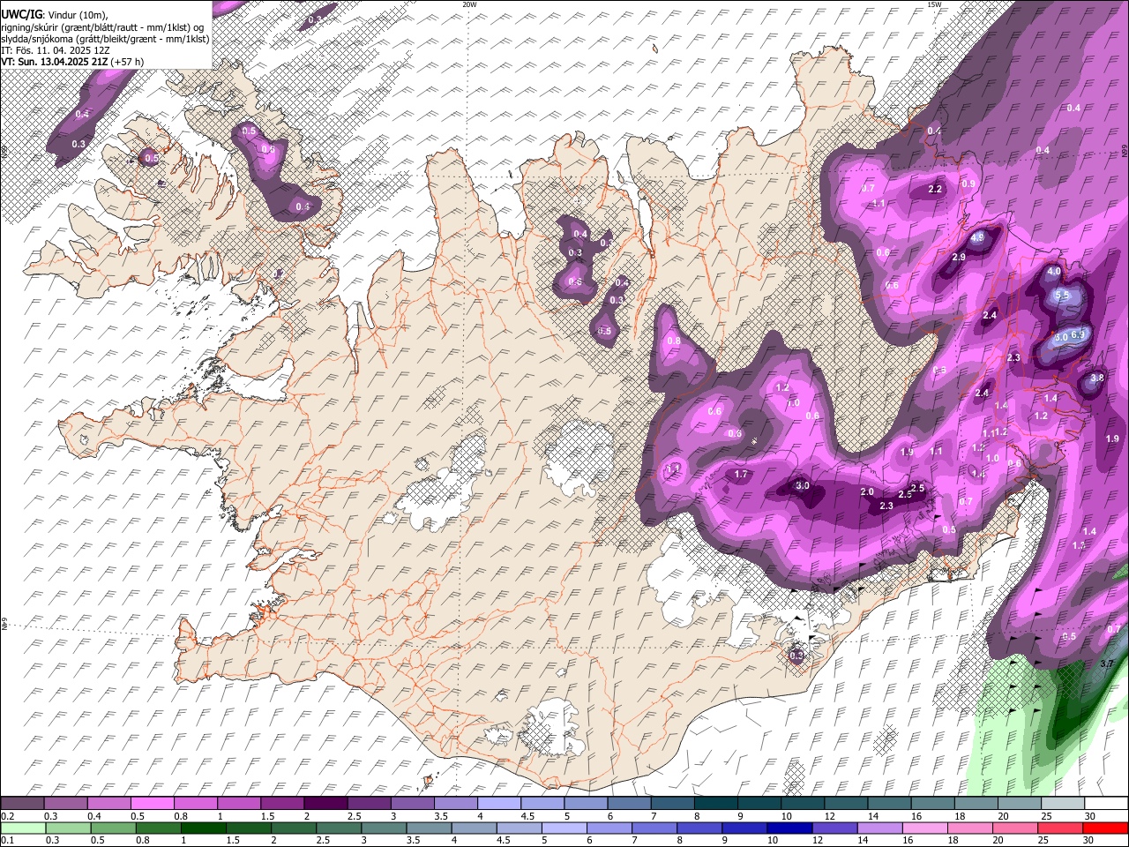This screenshot has width=1129, height=847.
Task: Click the initial time 'IT: Fös. 11. 04. 2025 12Z'
Action: pos(56,50)
